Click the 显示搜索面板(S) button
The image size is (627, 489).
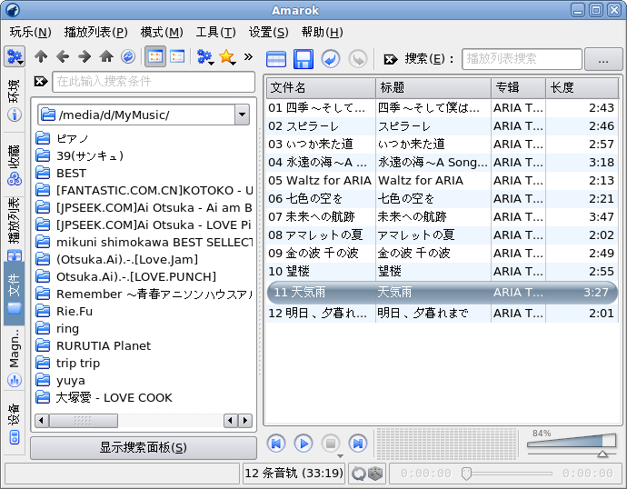[x=144, y=448]
